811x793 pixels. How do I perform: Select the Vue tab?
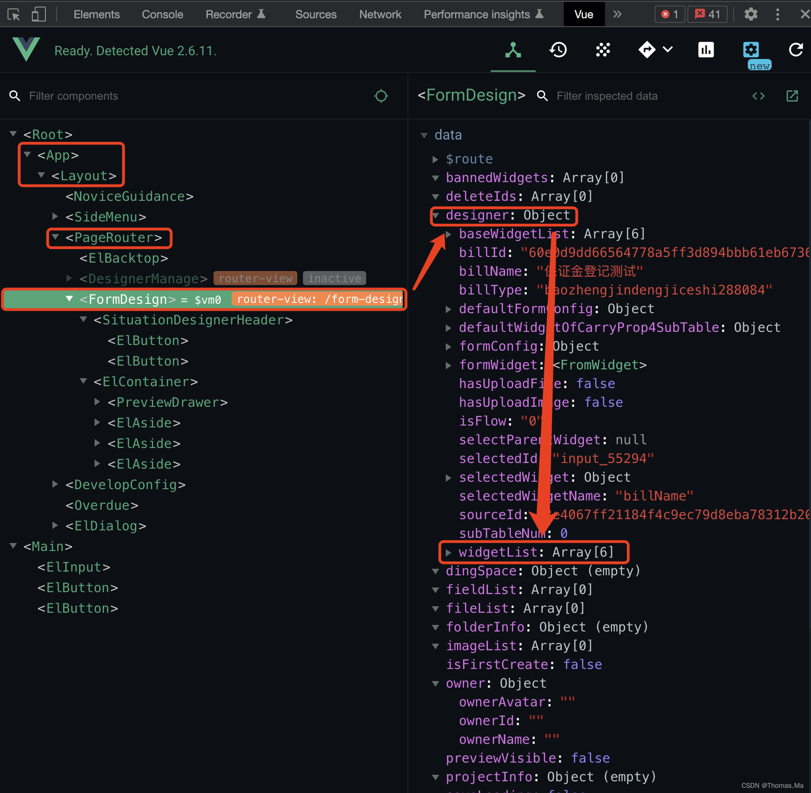coord(584,15)
